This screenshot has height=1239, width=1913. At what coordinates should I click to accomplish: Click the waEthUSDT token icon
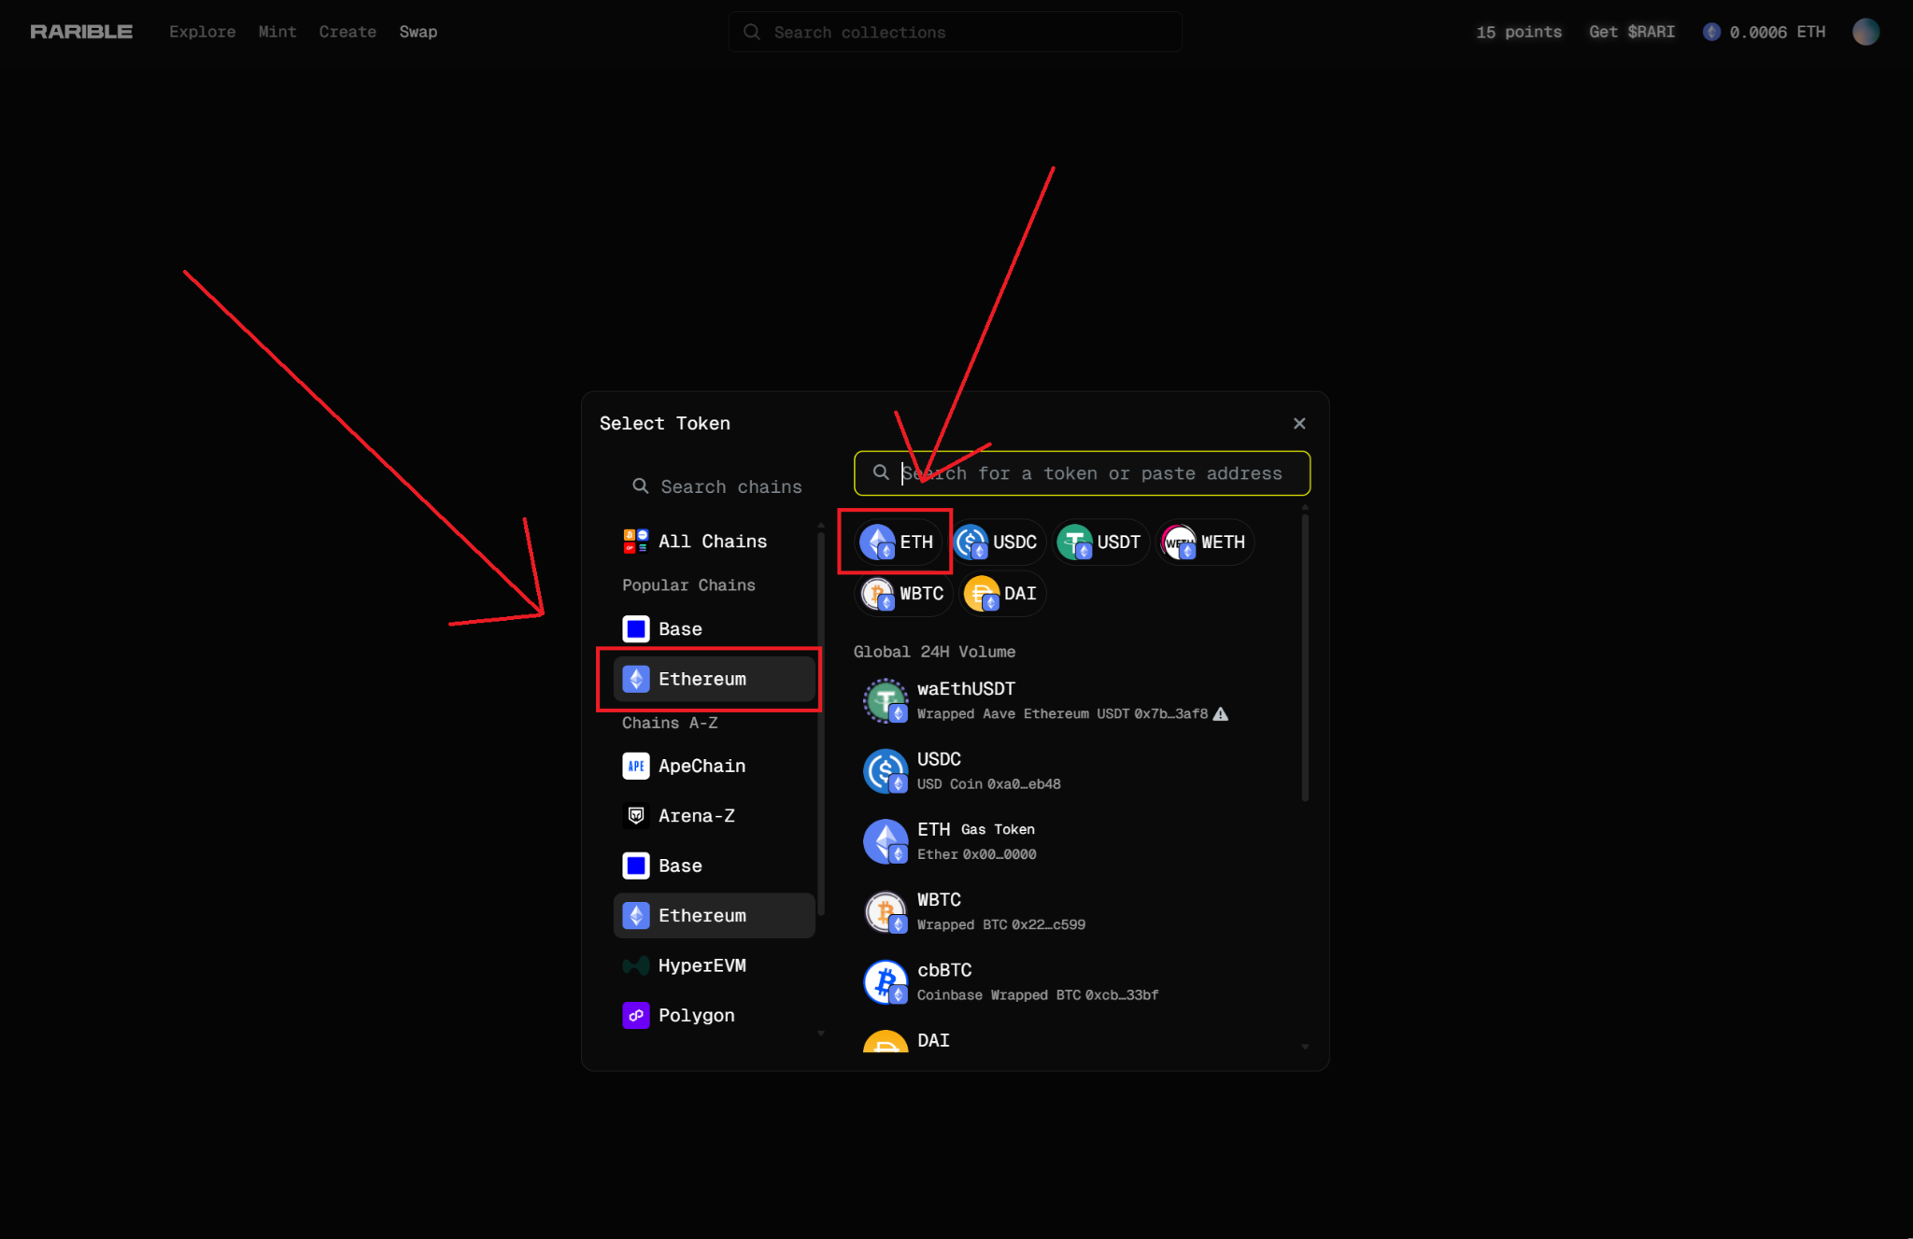885,700
